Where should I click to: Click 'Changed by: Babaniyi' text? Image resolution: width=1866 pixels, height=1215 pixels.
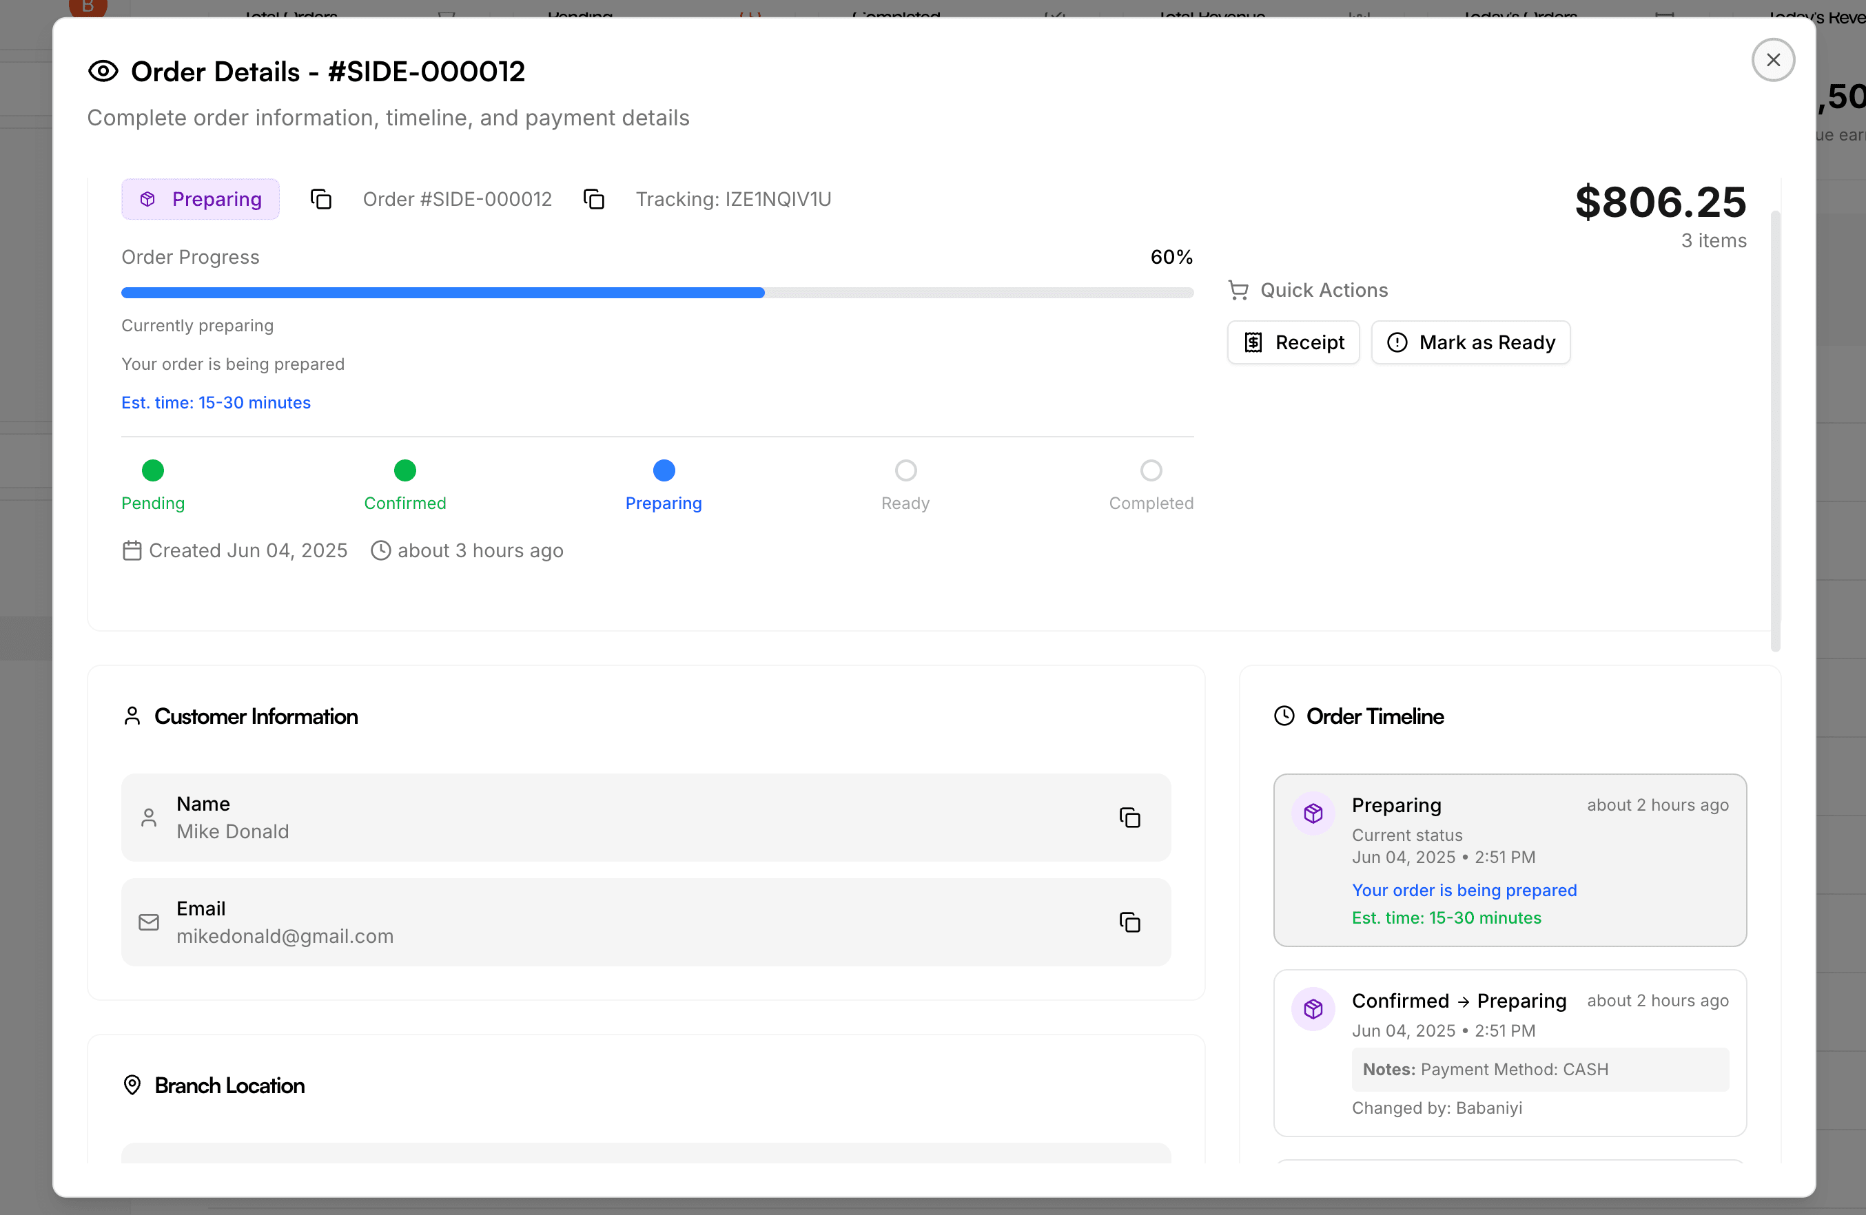[1437, 1108]
